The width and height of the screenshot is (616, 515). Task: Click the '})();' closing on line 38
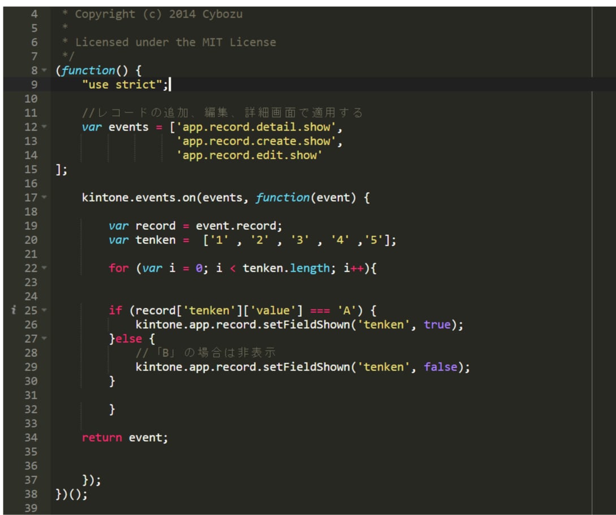72,494
